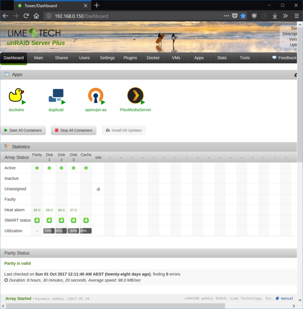Open Cache SMART status thumbs-up
Screen dimensions: 303x309
tap(86, 220)
